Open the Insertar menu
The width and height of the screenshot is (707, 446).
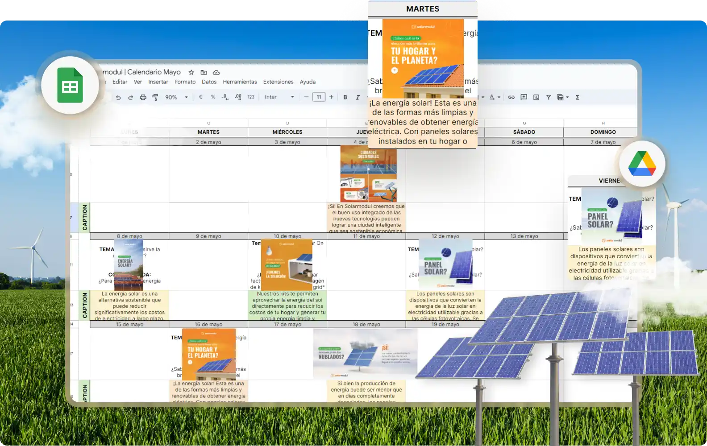coord(158,82)
